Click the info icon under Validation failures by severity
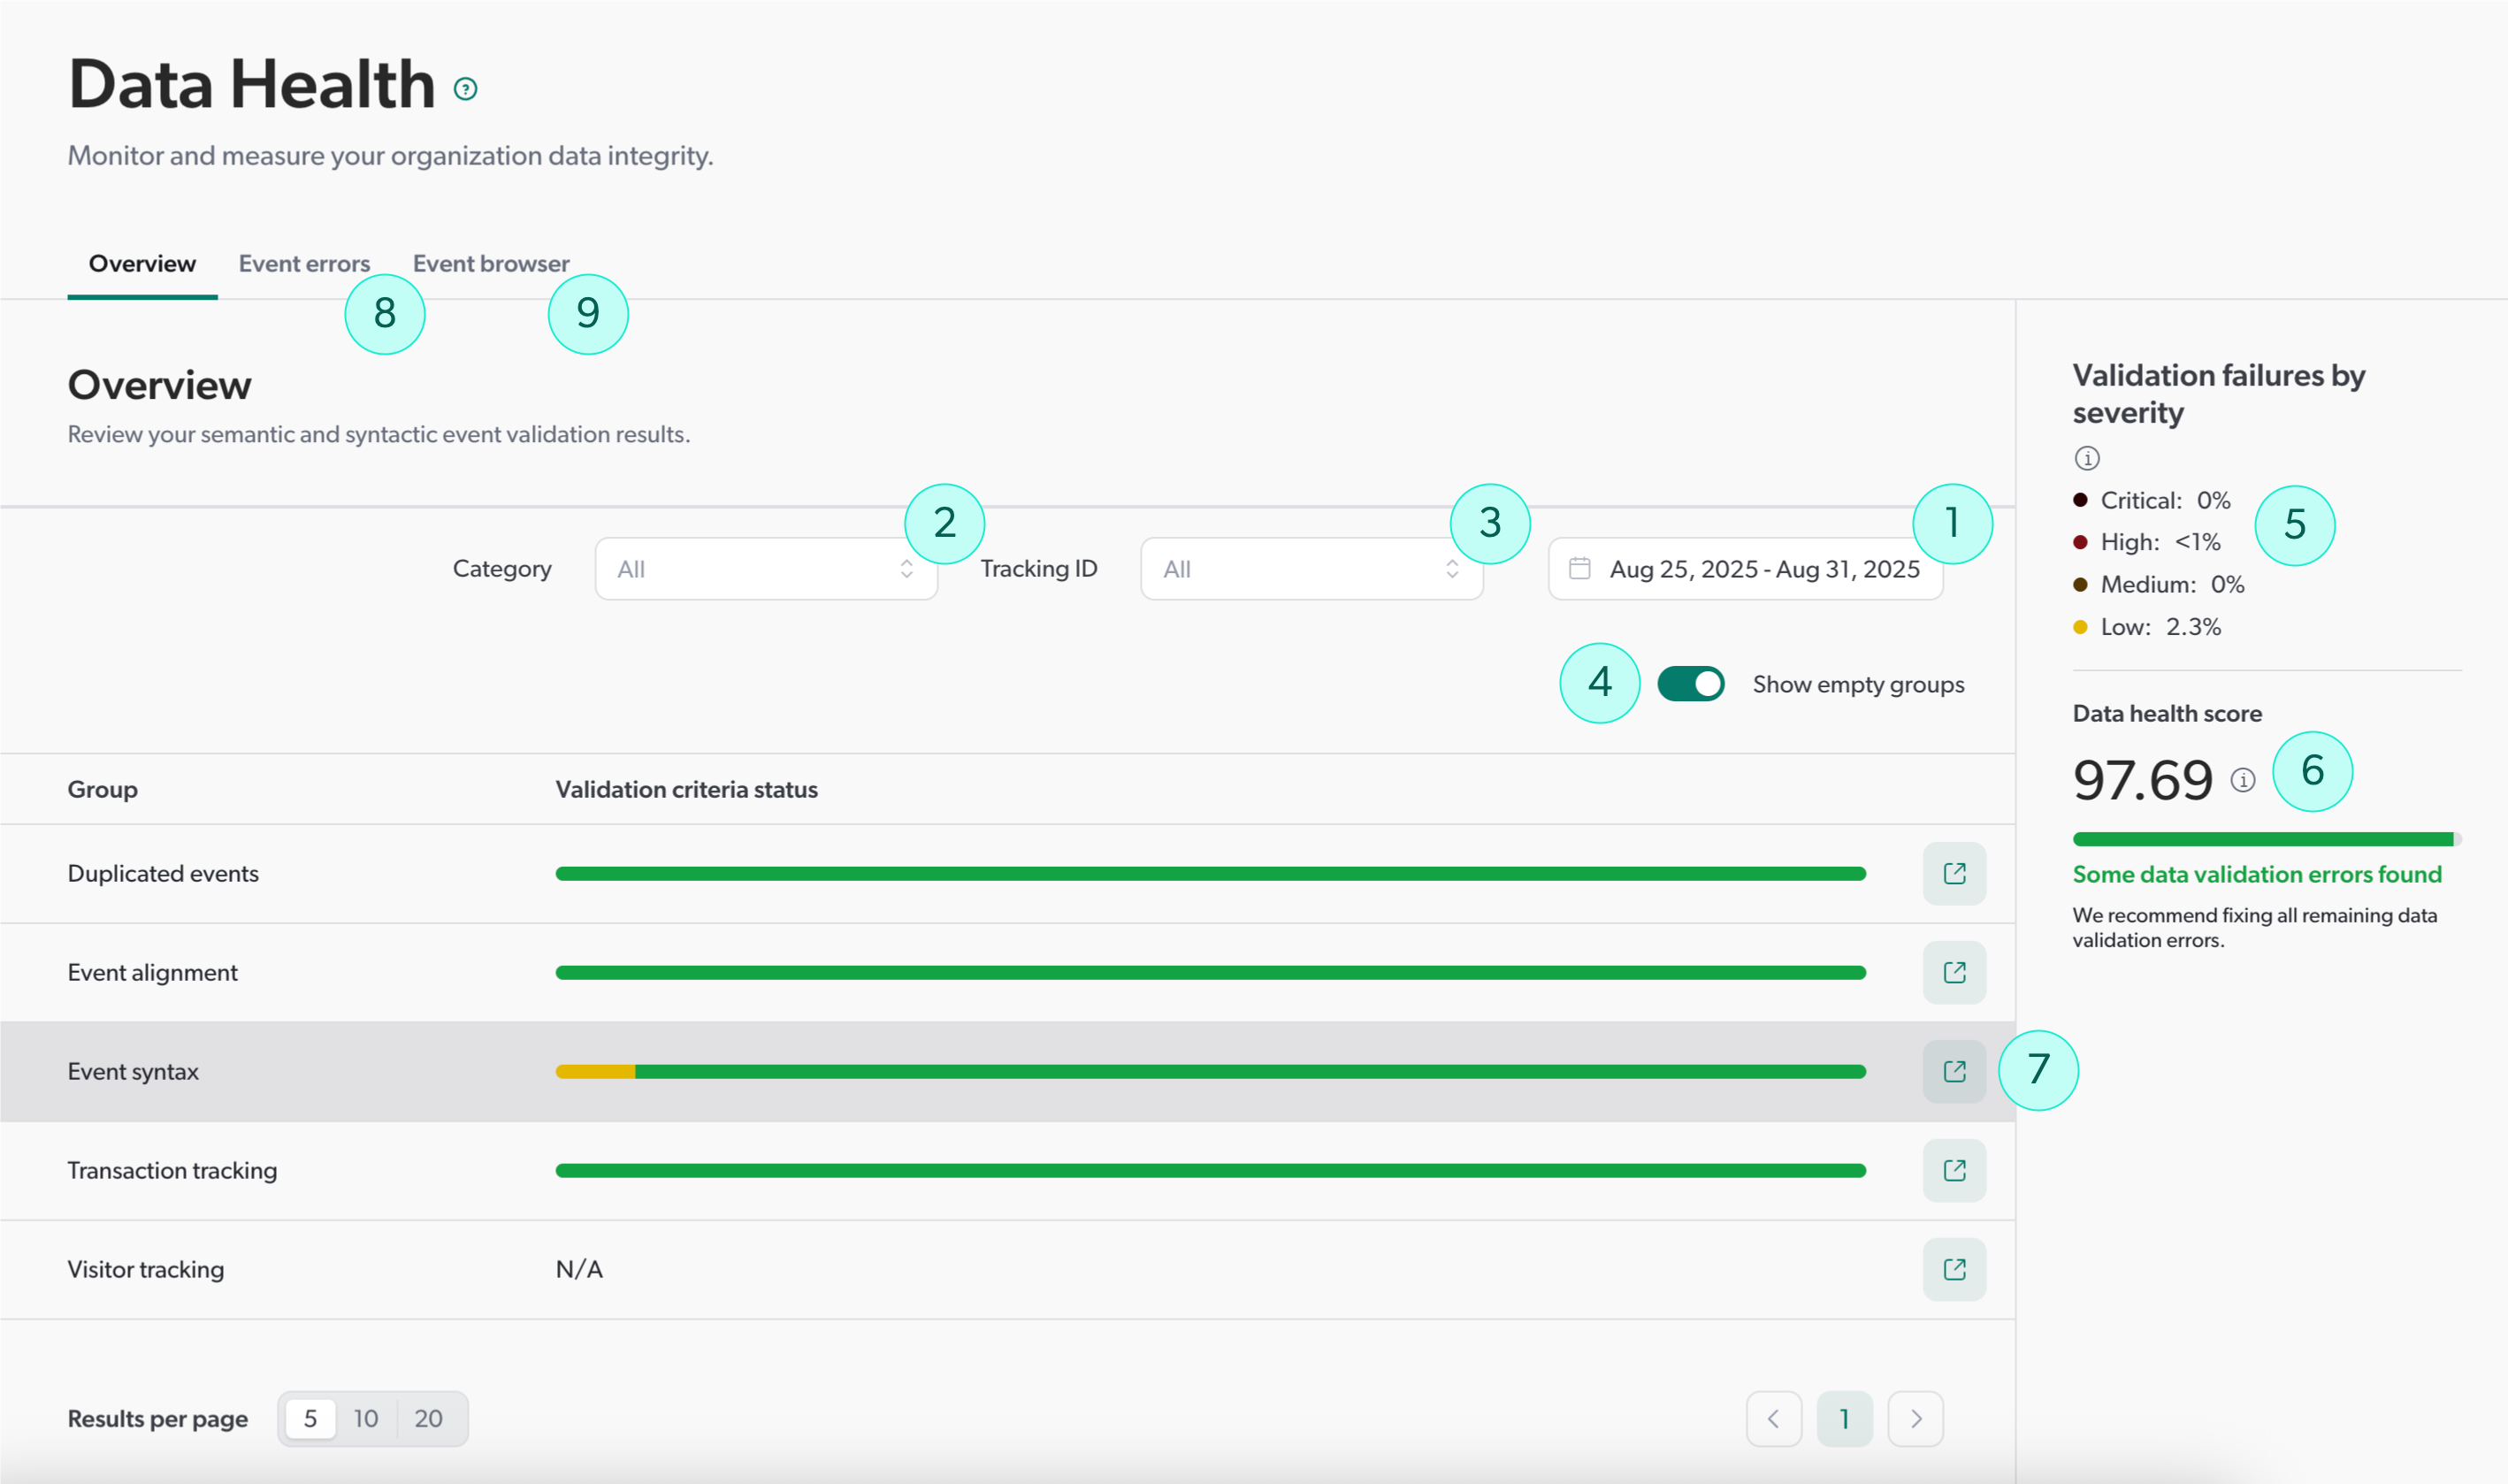2508x1484 pixels. point(2087,458)
